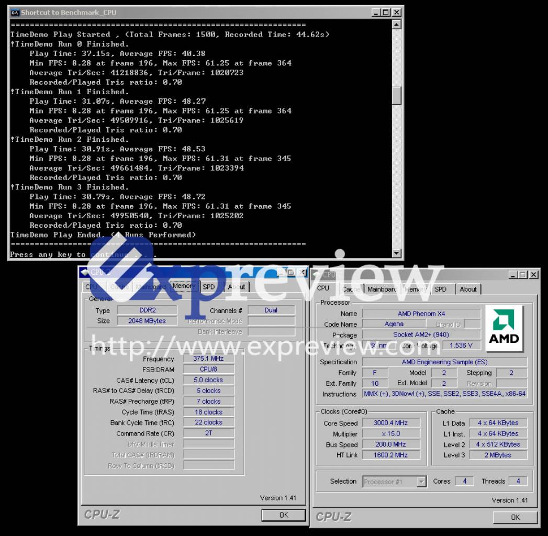Click the Socket AM2+ (940) package field

[421, 334]
